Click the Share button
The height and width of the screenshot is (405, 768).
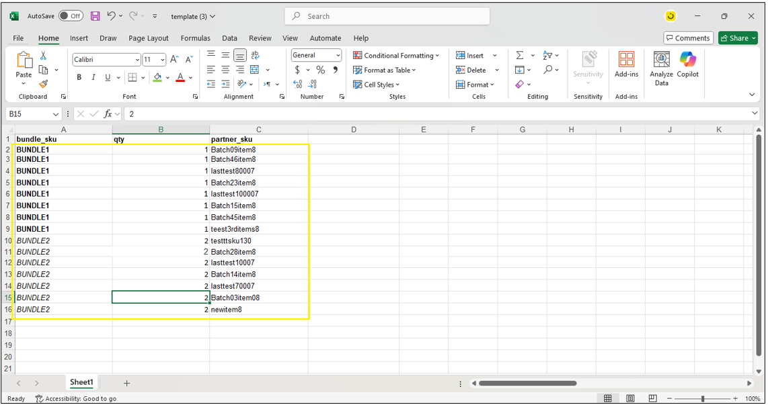click(x=738, y=38)
